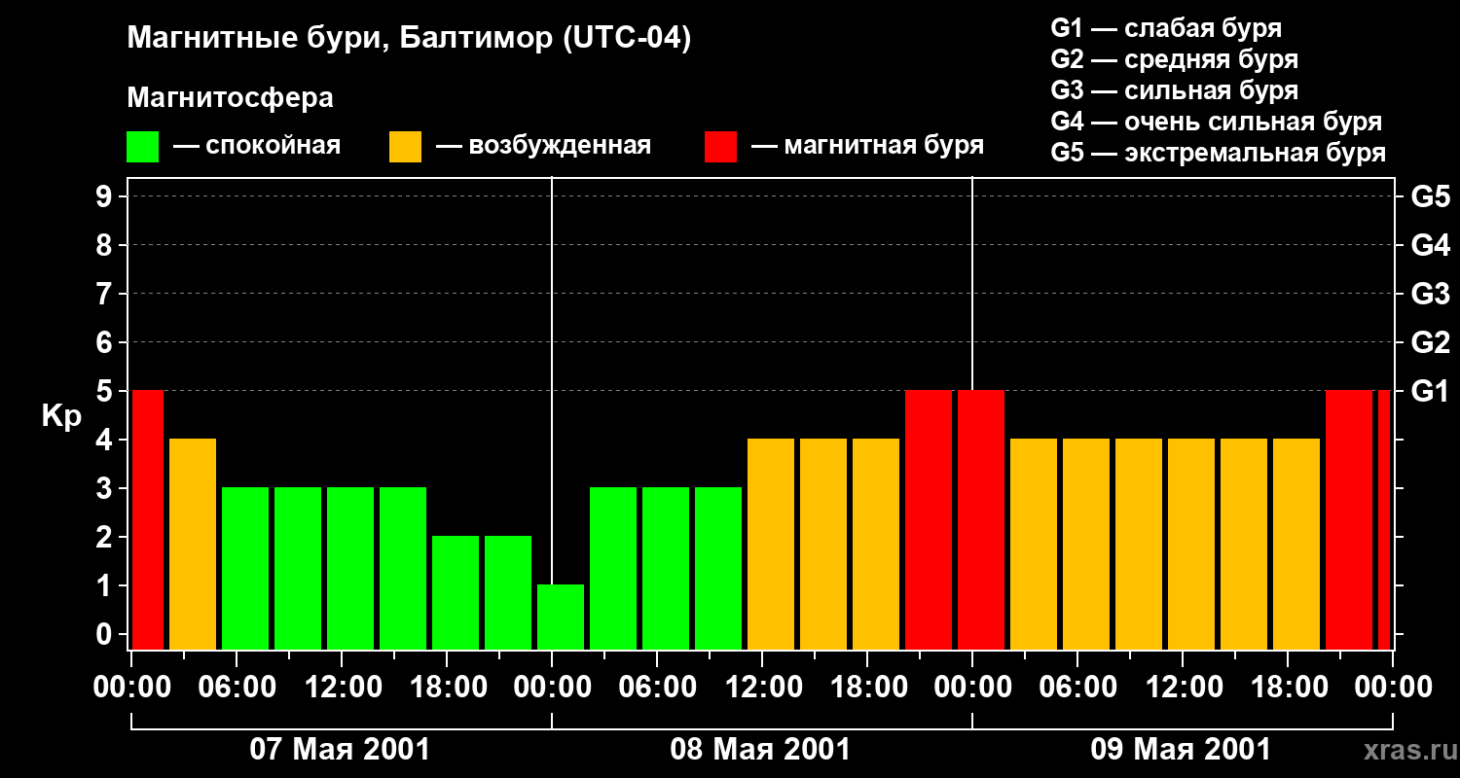Click the G1 label on right axis
Image resolution: width=1460 pixels, height=778 pixels.
tap(1430, 391)
